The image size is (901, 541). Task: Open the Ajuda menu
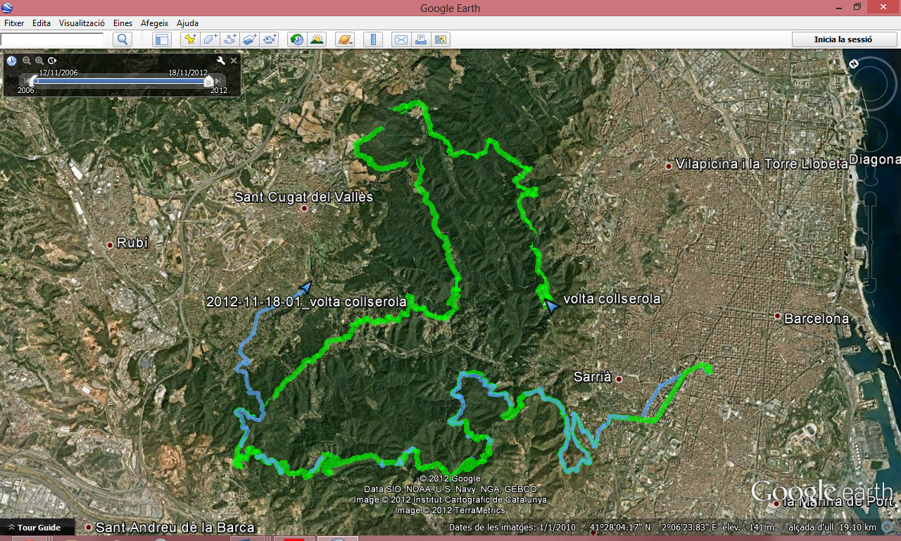(x=187, y=23)
